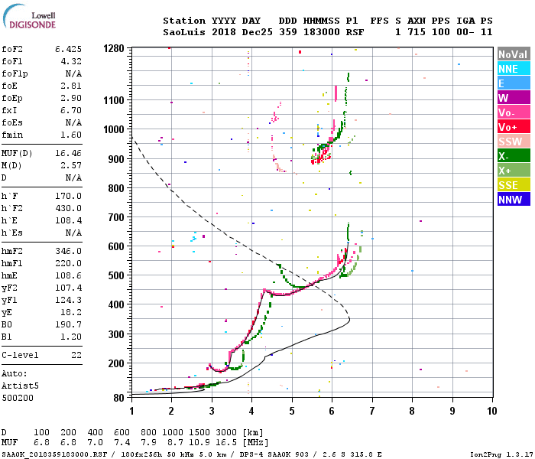The image size is (535, 459).
Task: Click the MUF(D) value 16.46
Action: [68, 153]
